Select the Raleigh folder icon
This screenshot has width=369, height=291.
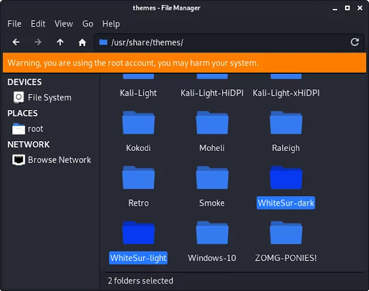click(286, 123)
